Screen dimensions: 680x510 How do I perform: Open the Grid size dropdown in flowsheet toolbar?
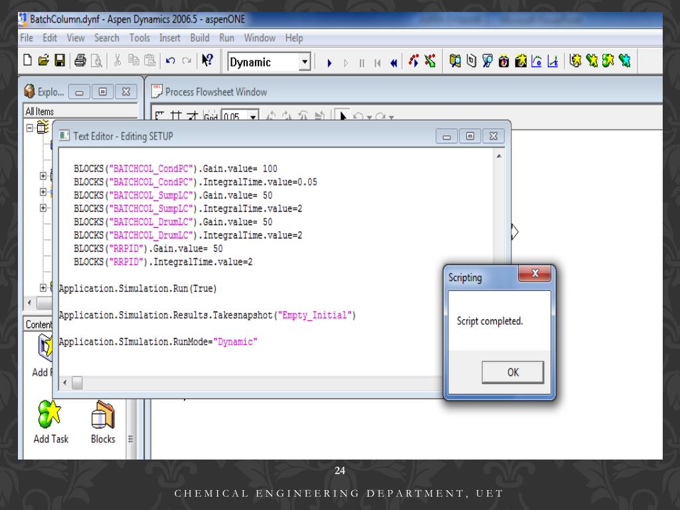(253, 117)
